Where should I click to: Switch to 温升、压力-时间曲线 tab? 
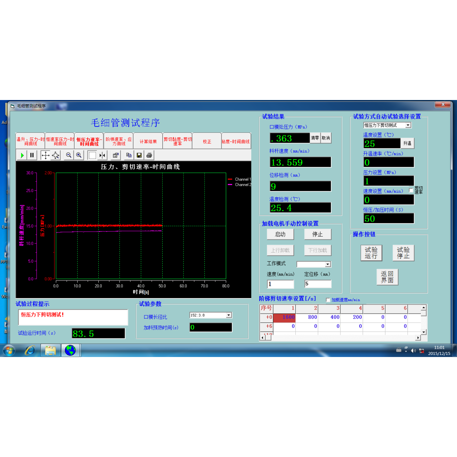tap(30, 141)
